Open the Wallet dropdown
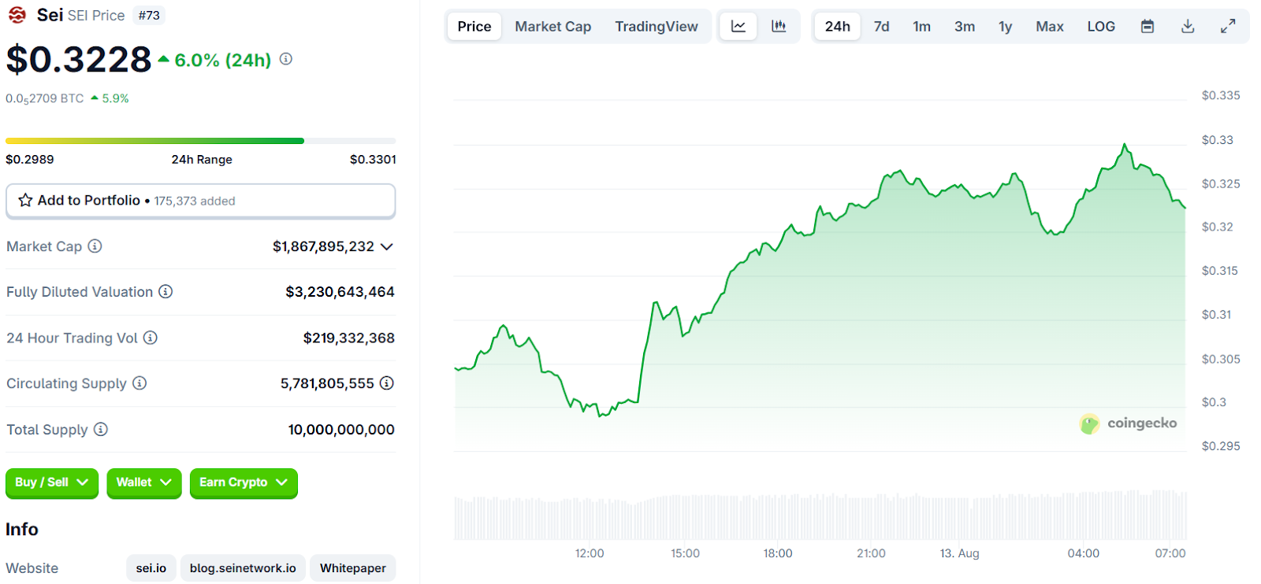Viewport: 1261px width, 584px height. coord(144,482)
